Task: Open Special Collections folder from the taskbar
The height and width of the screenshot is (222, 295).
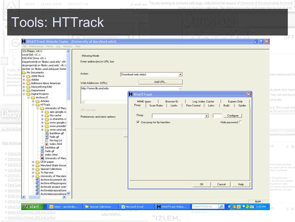Action: pyautogui.click(x=100, y=207)
